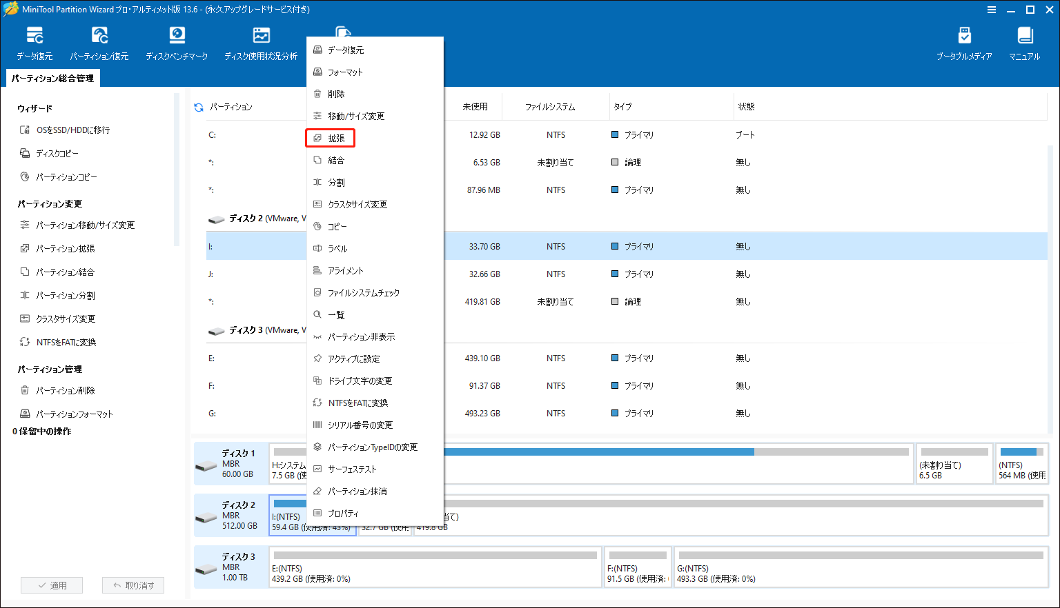Select アクティブに設定 in the context menu

coord(375,358)
